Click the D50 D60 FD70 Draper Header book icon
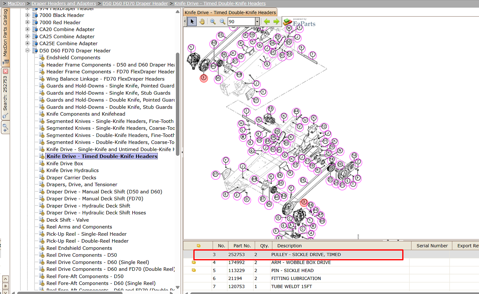This screenshot has height=294, width=479. pyautogui.click(x=35, y=51)
